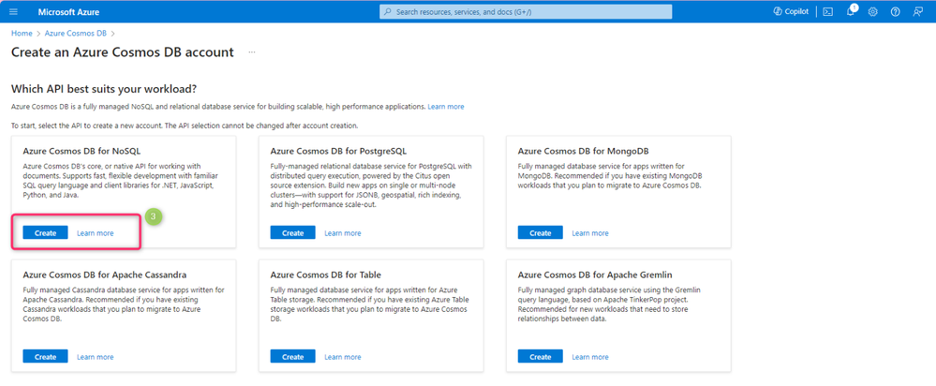This screenshot has width=936, height=386.
Task: Click the Which API best suits your workload heading
Action: coord(104,90)
